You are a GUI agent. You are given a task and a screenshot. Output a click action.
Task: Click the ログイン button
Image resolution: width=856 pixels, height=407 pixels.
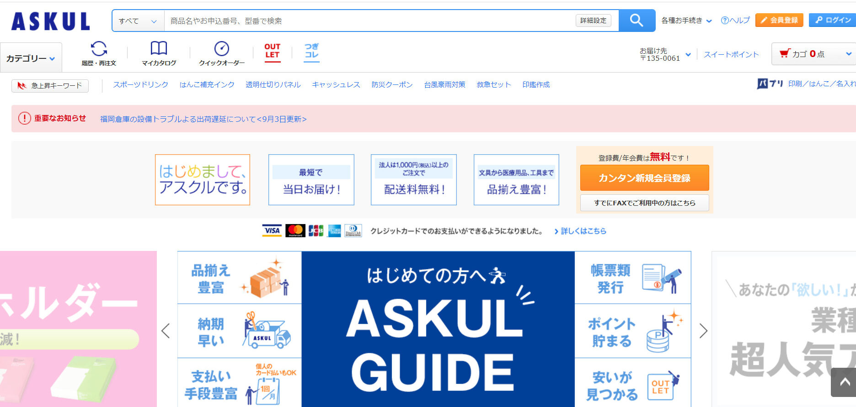coord(833,20)
